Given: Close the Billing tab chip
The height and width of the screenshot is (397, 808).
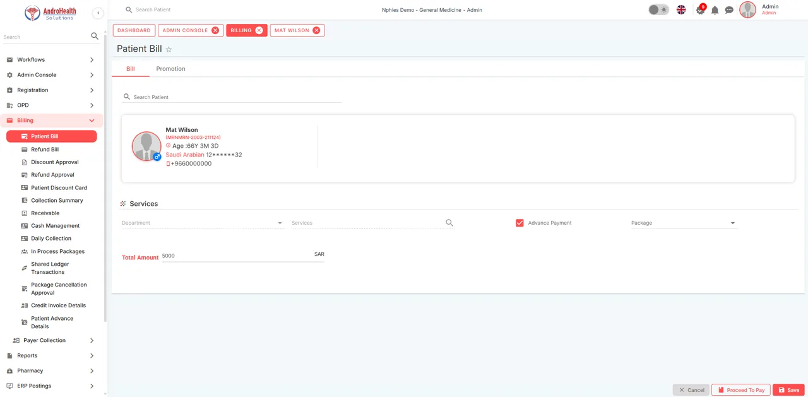Looking at the screenshot, I should 259,30.
